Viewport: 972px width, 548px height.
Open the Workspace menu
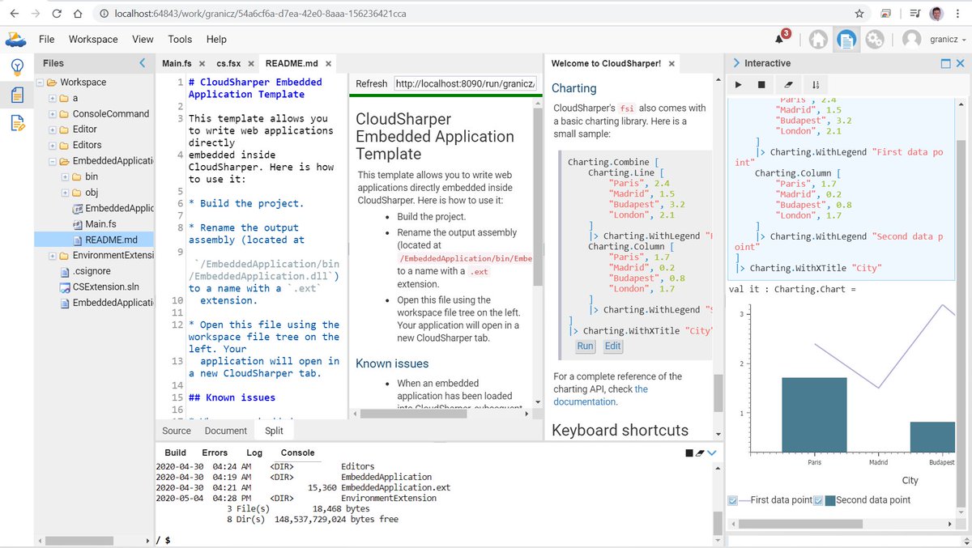pos(93,39)
